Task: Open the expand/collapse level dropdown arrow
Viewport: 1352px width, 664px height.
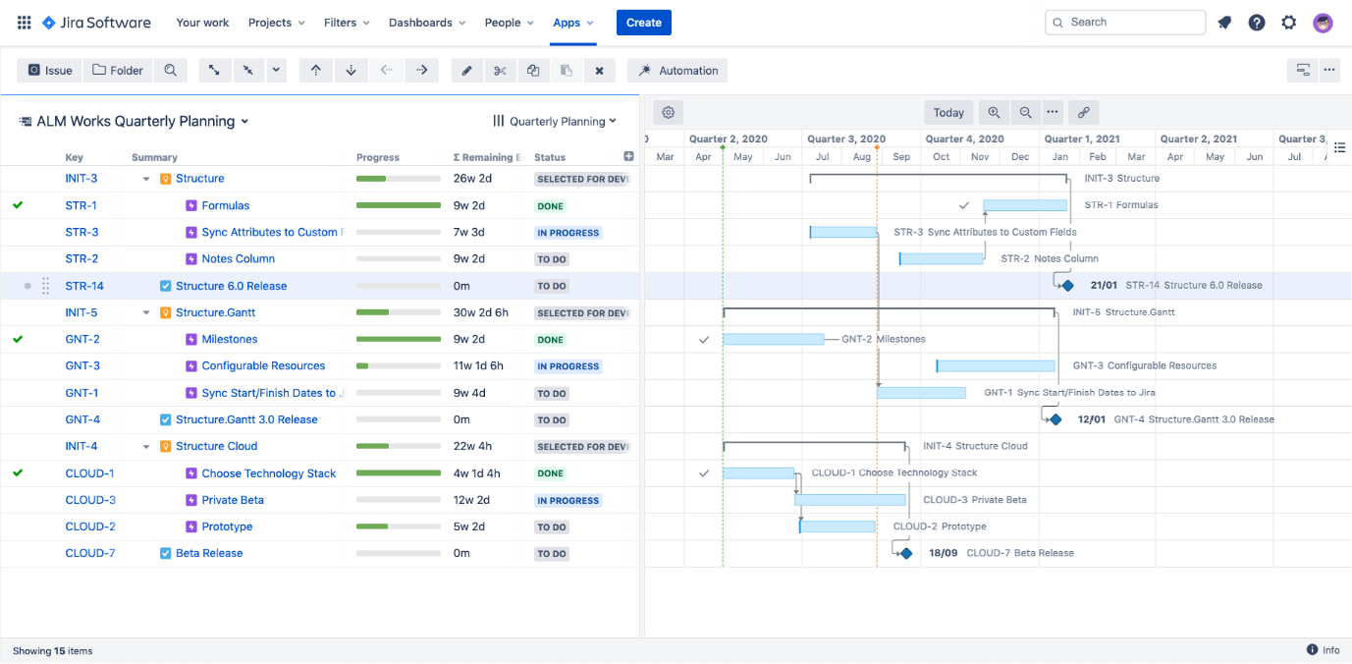Action: point(276,71)
